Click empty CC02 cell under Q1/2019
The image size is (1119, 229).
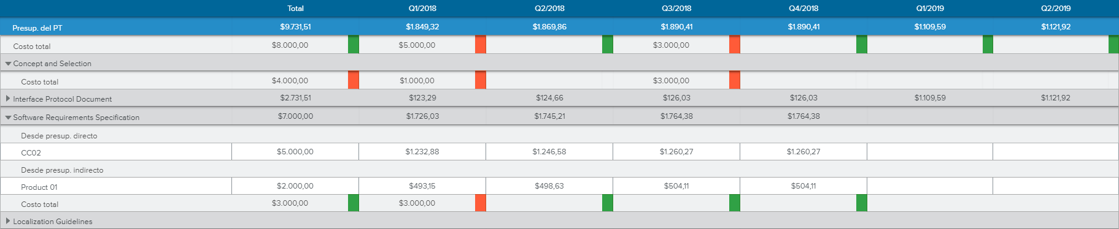pyautogui.click(x=930, y=152)
